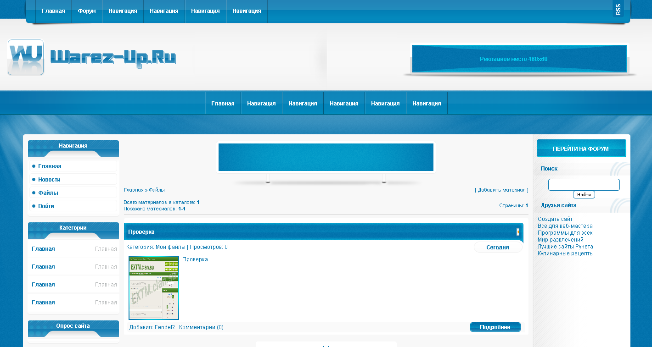Select Главная in the middle navigation bar

(x=223, y=104)
